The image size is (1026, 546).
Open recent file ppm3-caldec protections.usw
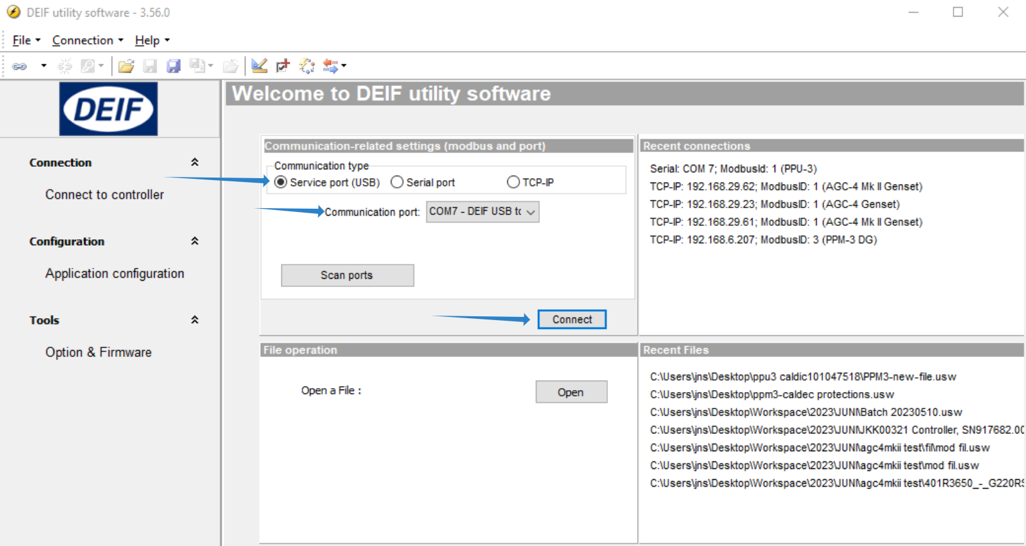point(771,395)
